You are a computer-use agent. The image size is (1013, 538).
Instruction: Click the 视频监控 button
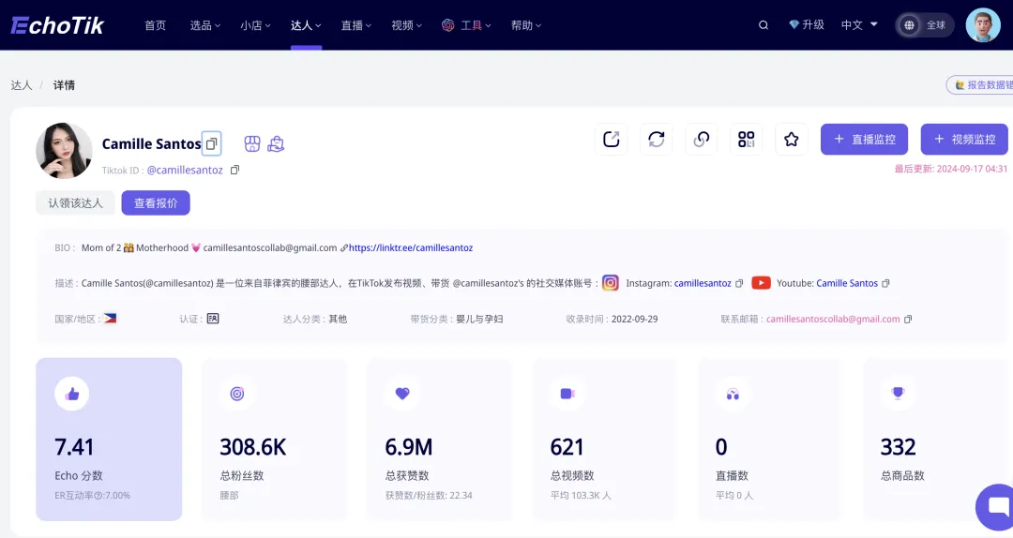click(964, 139)
